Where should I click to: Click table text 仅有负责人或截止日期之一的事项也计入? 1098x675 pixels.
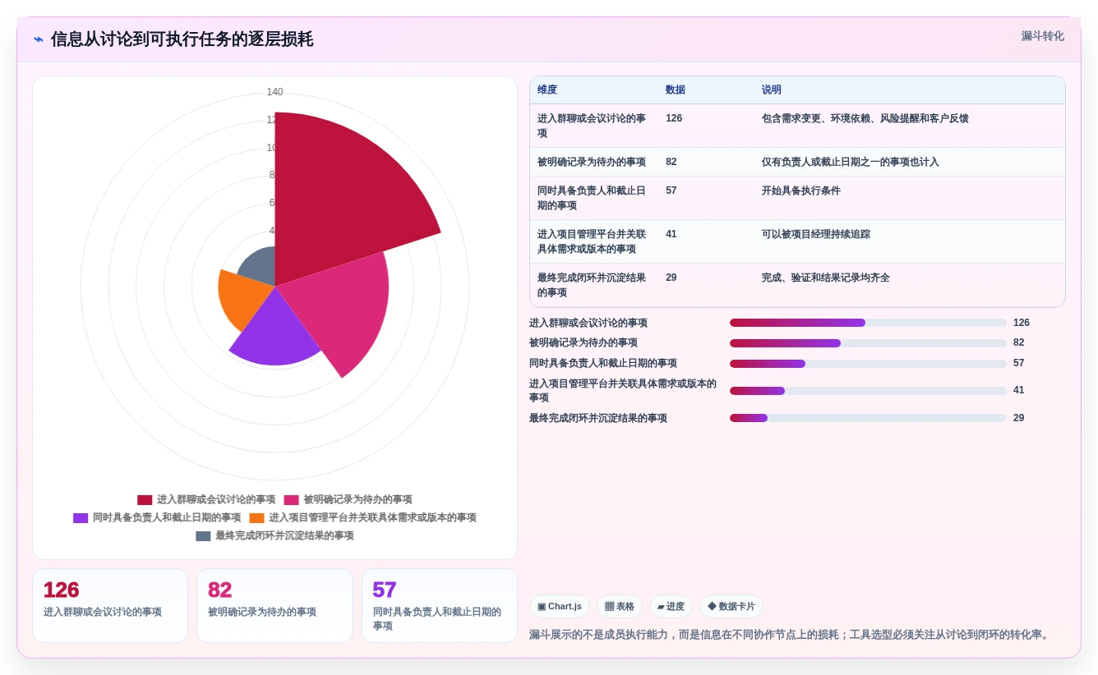coord(851,162)
